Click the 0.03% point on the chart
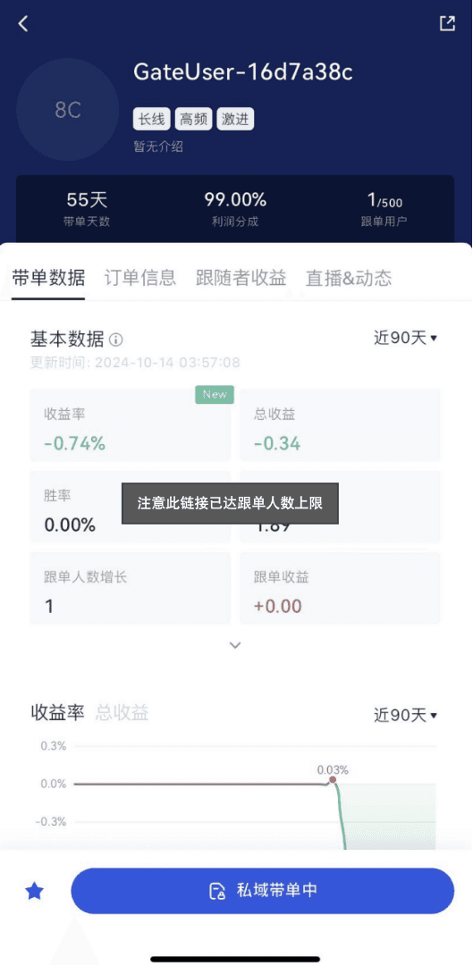 tap(333, 780)
